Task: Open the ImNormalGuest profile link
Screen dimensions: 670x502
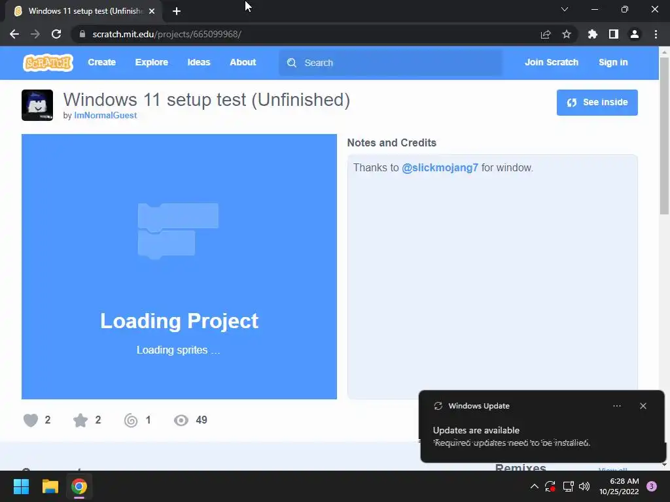Action: pyautogui.click(x=105, y=115)
